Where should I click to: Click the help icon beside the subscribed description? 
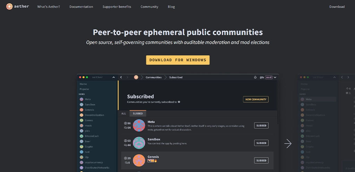click(x=179, y=102)
